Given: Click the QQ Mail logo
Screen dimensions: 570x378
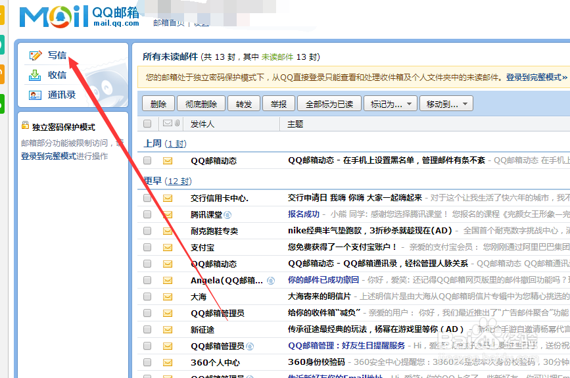Looking at the screenshot, I should click(x=80, y=16).
